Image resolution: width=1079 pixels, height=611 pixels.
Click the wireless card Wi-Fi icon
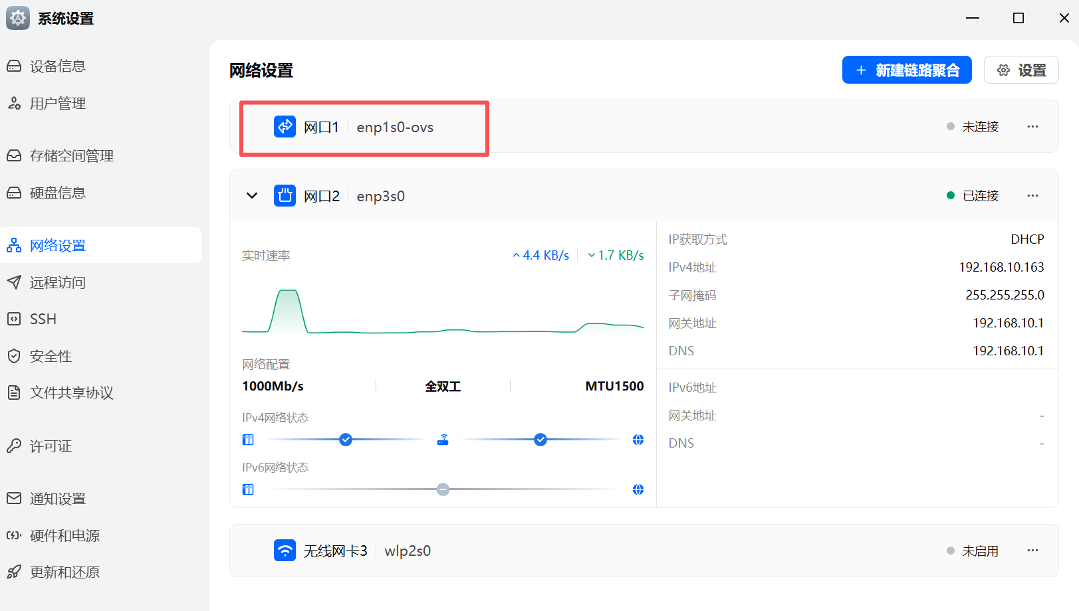285,550
